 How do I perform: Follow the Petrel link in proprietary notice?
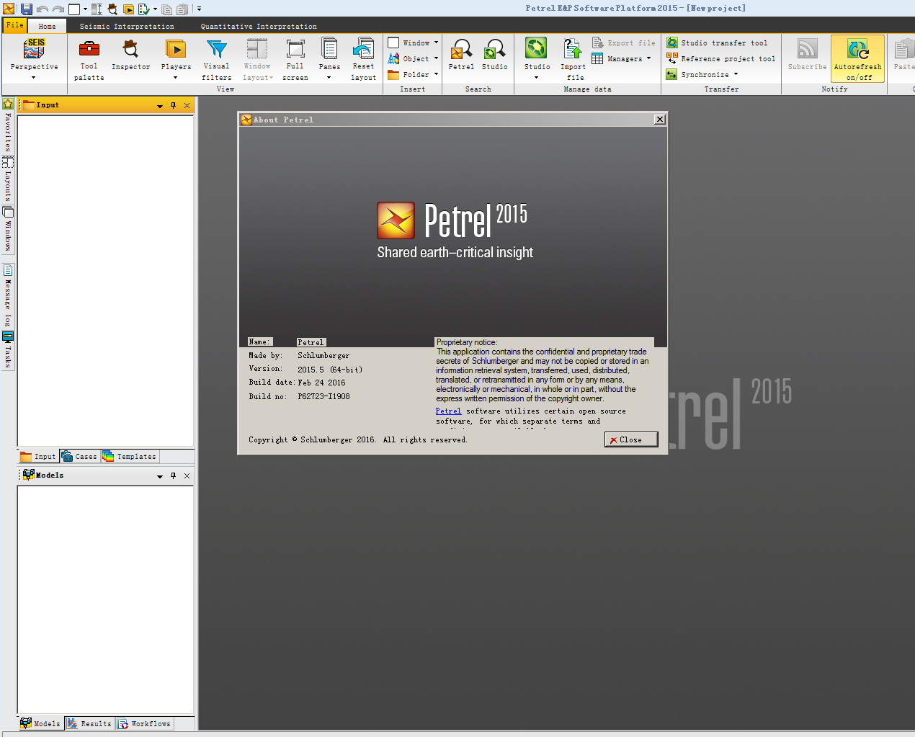point(448,411)
